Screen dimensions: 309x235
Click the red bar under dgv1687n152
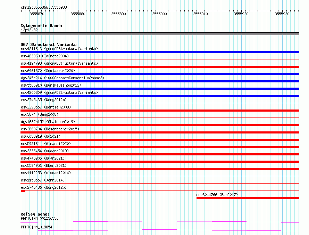click(x=160, y=125)
